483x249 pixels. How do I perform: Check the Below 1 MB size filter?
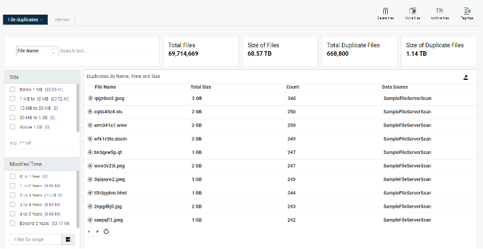(13, 89)
